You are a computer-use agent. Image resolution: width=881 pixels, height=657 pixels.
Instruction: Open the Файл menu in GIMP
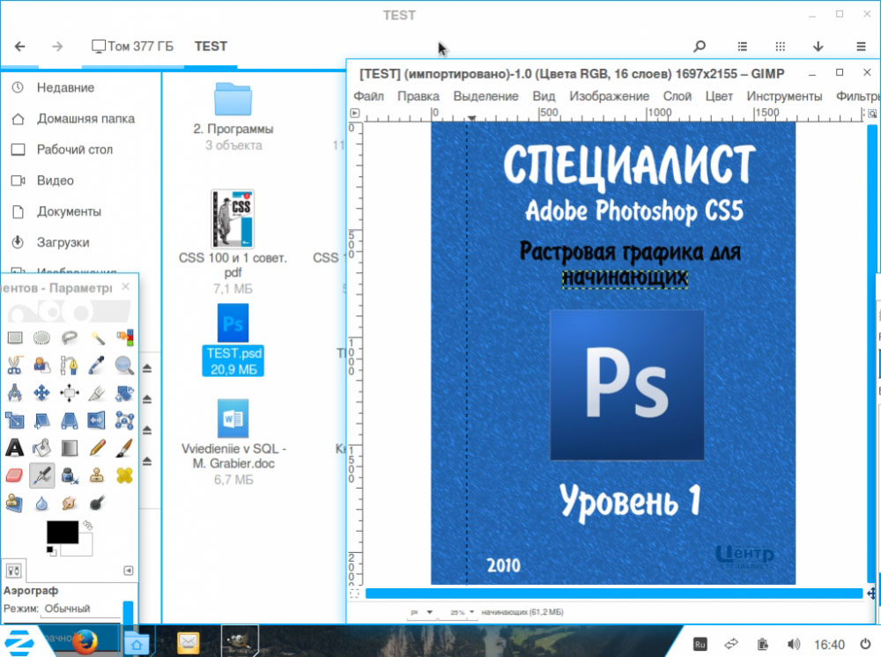[x=368, y=96]
